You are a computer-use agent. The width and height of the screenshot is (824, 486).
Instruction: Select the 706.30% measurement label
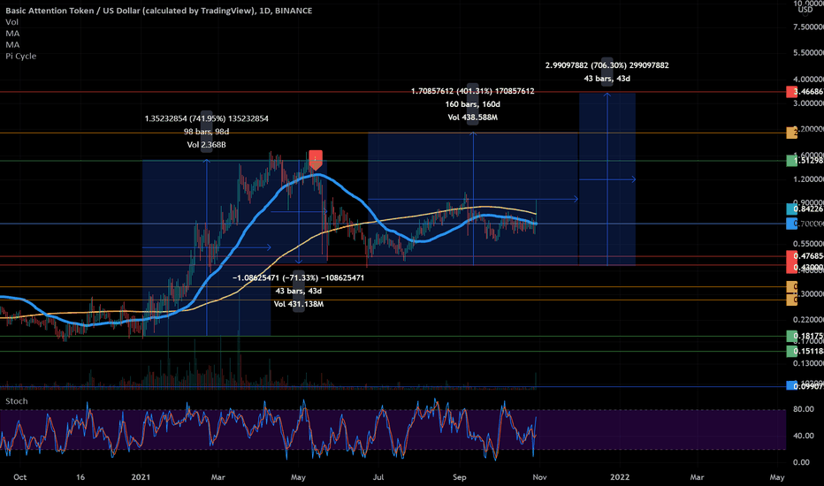coord(607,65)
